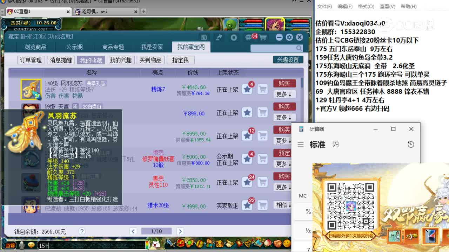Toggle favorite star for ¥6850.00 row
Screen dimensions: 449x252
pyautogui.click(x=247, y=182)
